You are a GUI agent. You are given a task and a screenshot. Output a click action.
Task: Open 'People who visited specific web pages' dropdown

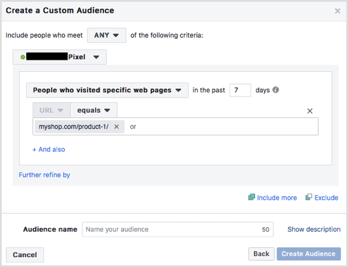[x=107, y=90]
